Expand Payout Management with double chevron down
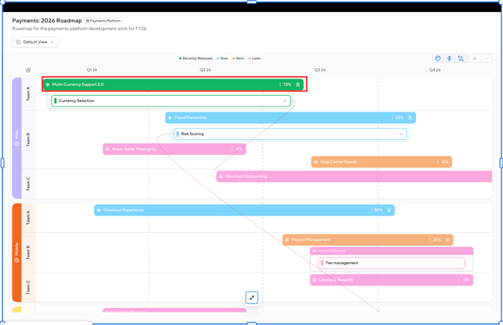The image size is (503, 325). point(447,240)
